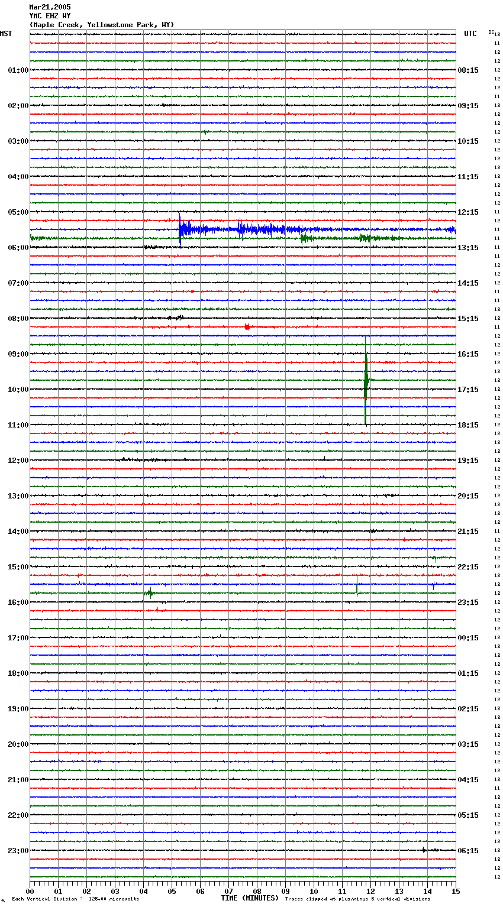Select the 09:00 MST time label
This screenshot has height=907, width=503.
point(18,354)
